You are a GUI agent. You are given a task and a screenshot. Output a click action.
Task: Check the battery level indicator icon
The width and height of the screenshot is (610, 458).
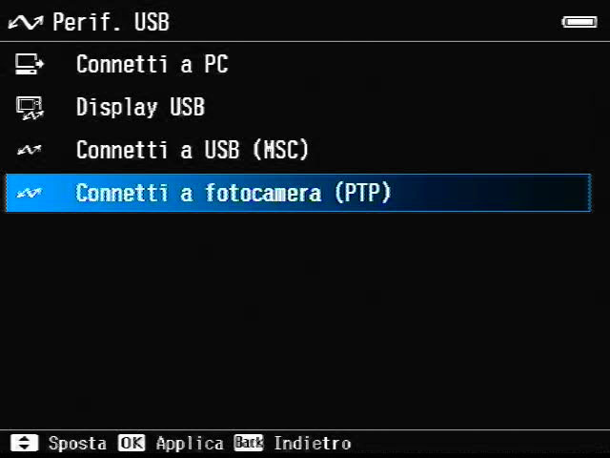[x=579, y=22]
